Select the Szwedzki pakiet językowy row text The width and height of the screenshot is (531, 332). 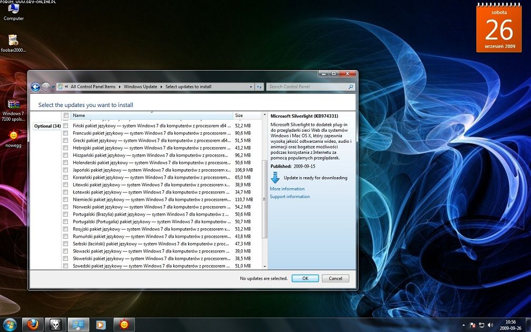(152, 266)
